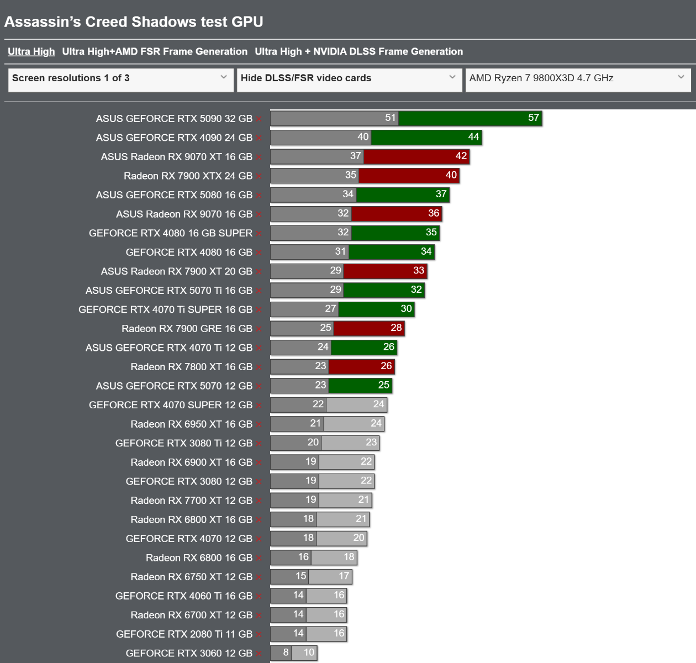Remove GEFORCE RTX 4070 12 GB with red X

point(259,539)
